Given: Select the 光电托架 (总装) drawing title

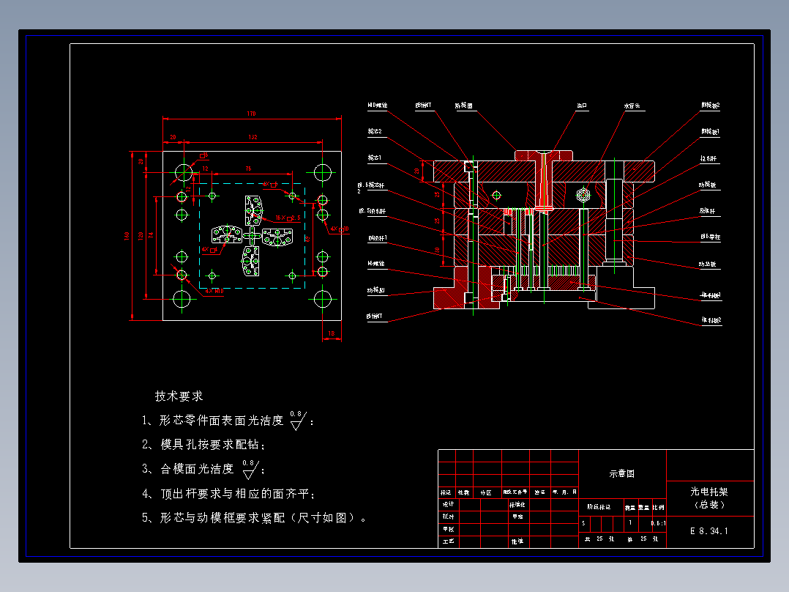Looking at the screenshot, I should pos(709,497).
